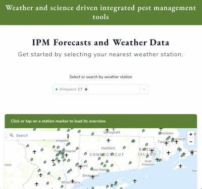Select airport marker on Rhode Island label

152,151
